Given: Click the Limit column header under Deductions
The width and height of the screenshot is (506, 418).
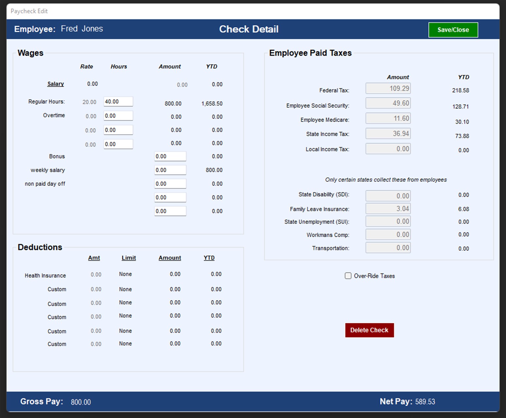Looking at the screenshot, I should pos(128,258).
